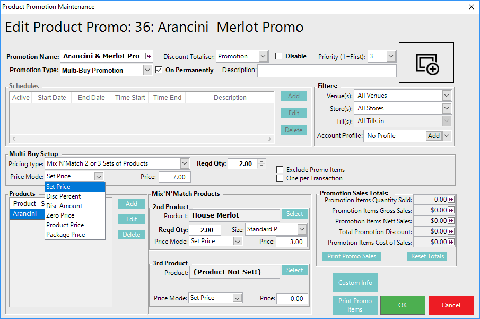Click arrow icon next to Total Promotion Discount

pos(451,231)
